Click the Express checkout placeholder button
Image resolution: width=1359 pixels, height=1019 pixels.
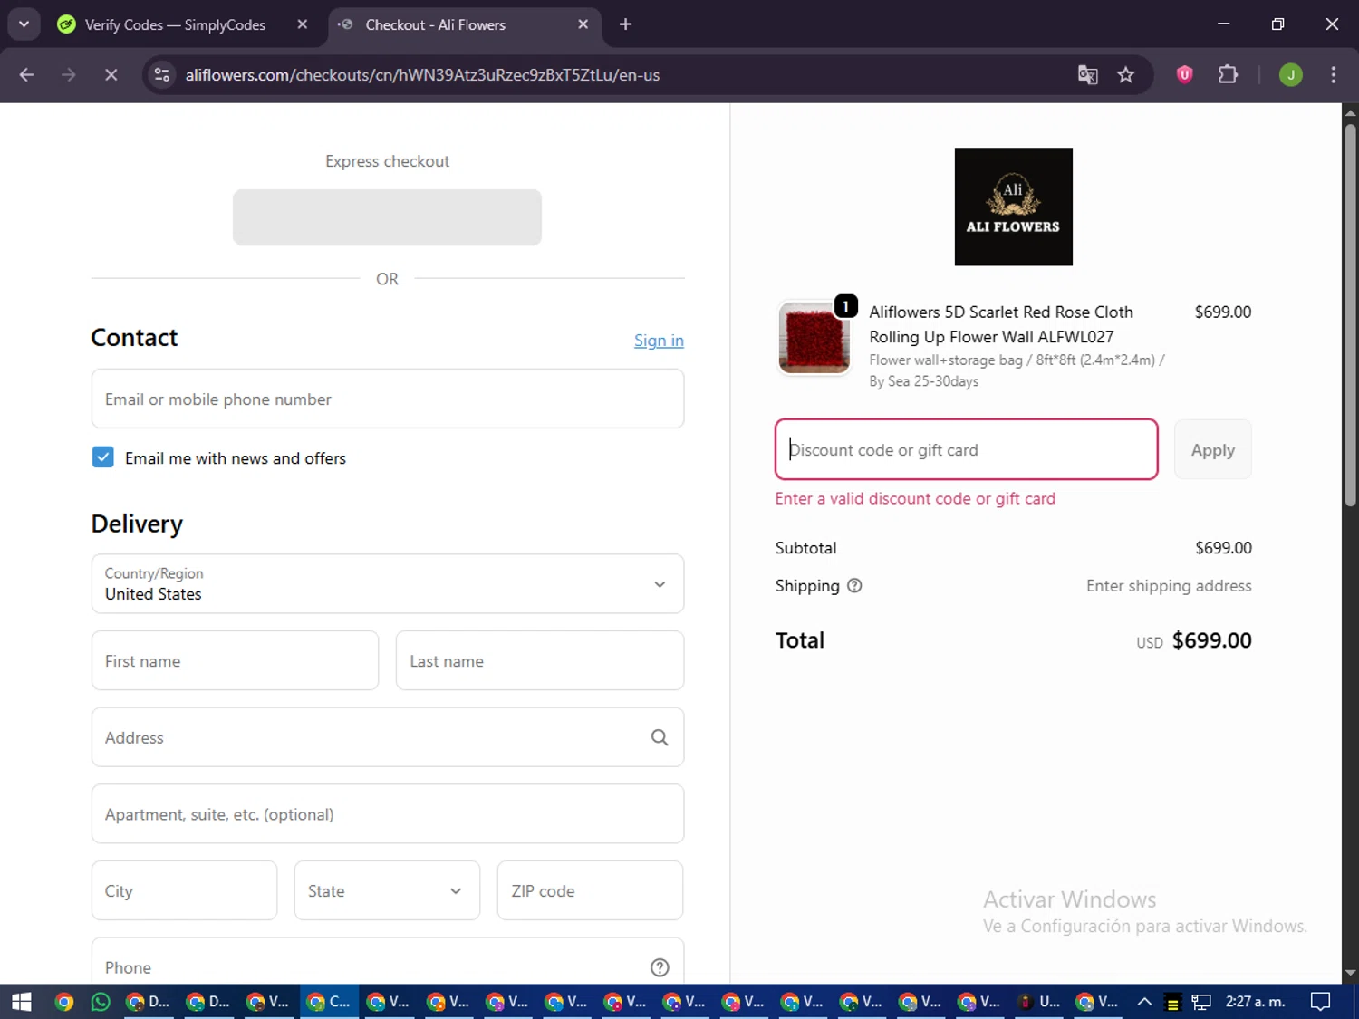[387, 217]
